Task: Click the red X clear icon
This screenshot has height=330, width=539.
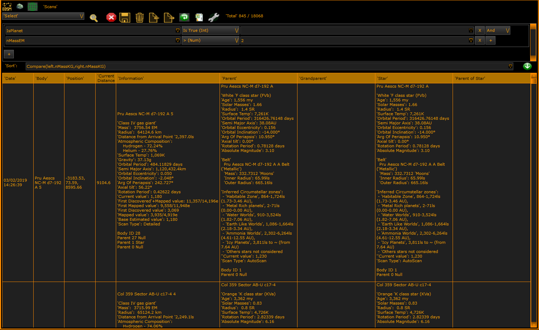Action: [111, 17]
